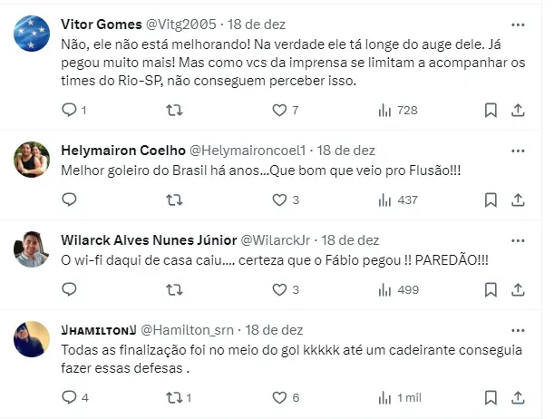
Task: Reply to Hamilton_srn's tweet
Action: tap(69, 397)
